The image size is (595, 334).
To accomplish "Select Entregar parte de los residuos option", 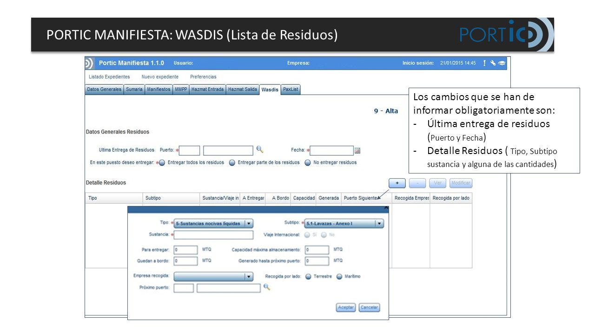I will (232, 163).
